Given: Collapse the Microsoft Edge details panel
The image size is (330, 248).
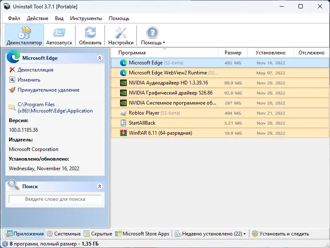Looking at the screenshot, I should click(x=100, y=58).
